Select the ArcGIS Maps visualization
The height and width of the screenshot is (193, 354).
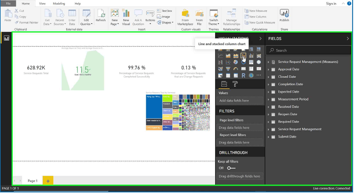[x=251, y=76]
